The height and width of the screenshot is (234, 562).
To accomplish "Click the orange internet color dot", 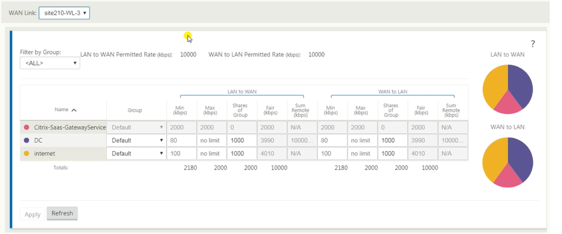I will coord(26,153).
